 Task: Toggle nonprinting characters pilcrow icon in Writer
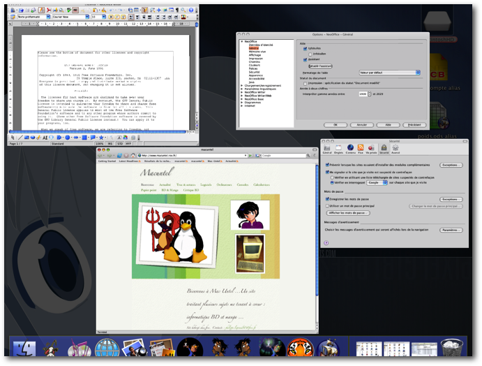pyautogui.click(x=177, y=10)
